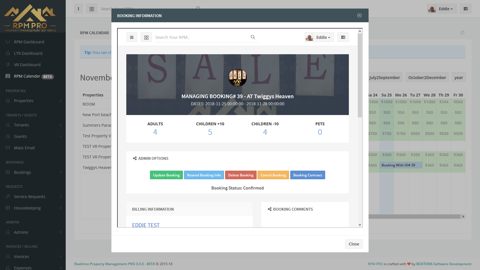Open the right panel icon beside Eddie in the modal
Viewport: 480px width, 270px height.
click(343, 37)
